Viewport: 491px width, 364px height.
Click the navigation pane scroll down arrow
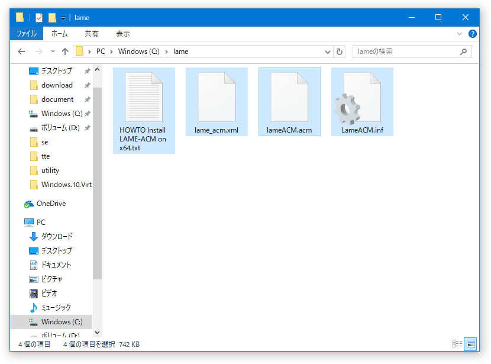(x=98, y=333)
